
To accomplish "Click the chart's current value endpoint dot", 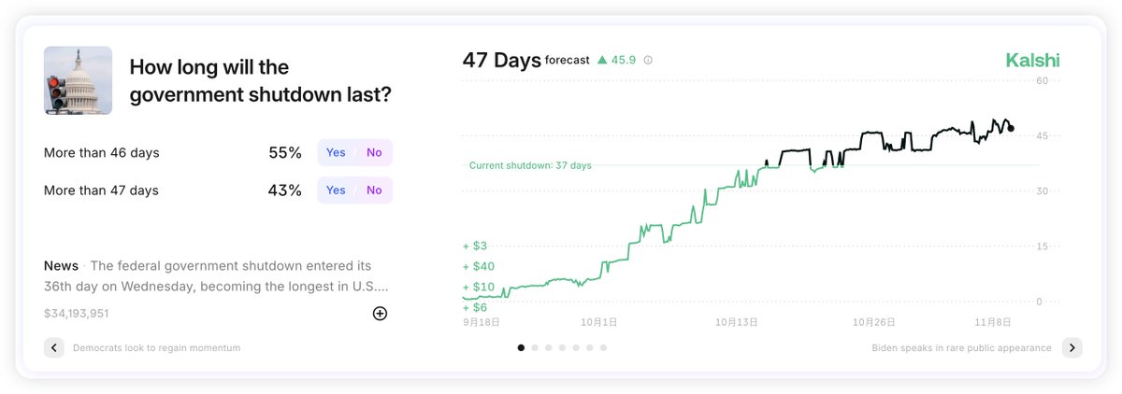I will 1011,129.
